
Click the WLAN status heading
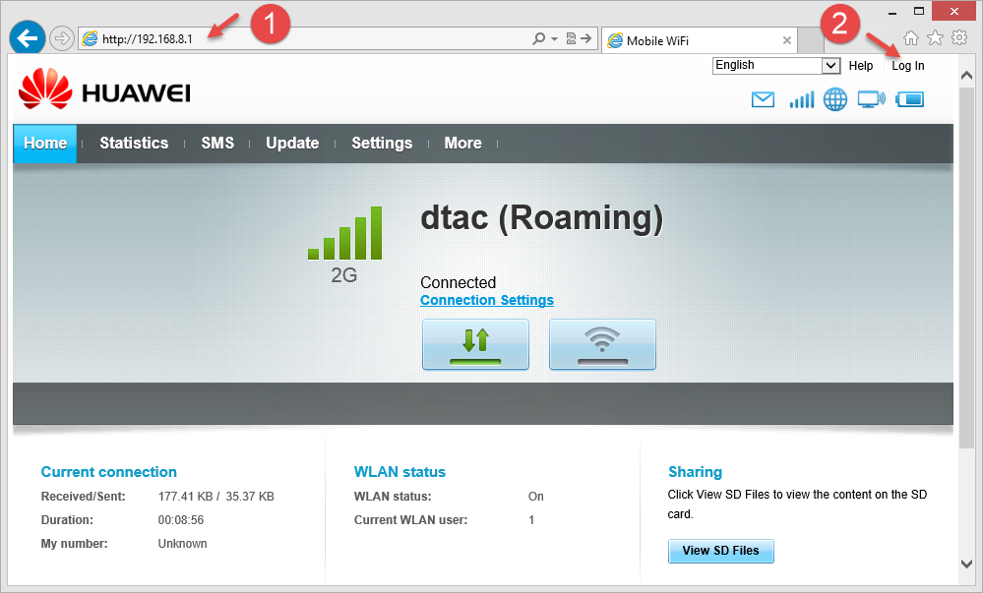(399, 472)
